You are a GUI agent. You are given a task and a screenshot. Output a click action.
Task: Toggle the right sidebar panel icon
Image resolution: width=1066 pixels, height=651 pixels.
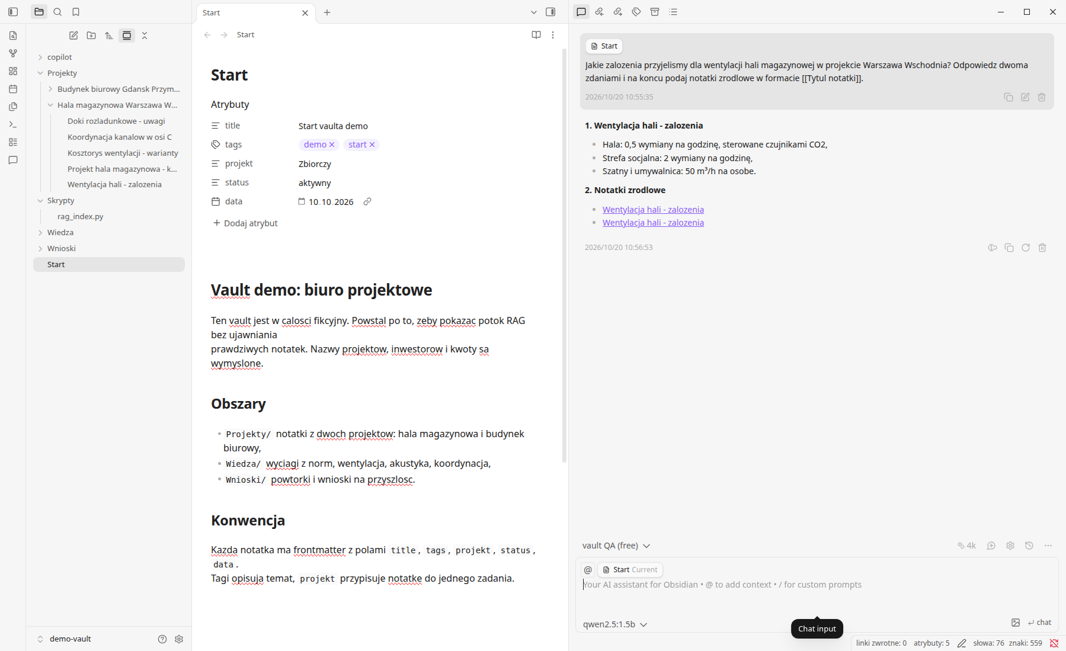(550, 12)
